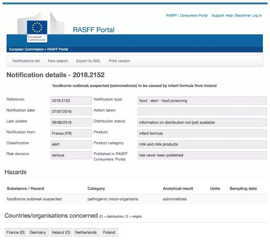Click the RASFF Portal title

point(94,30)
